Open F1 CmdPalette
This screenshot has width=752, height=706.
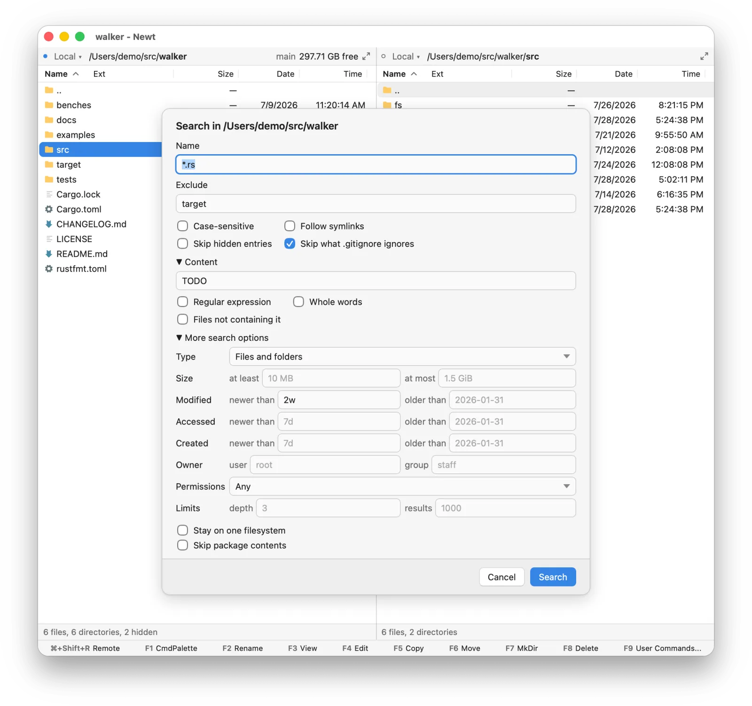(x=171, y=648)
